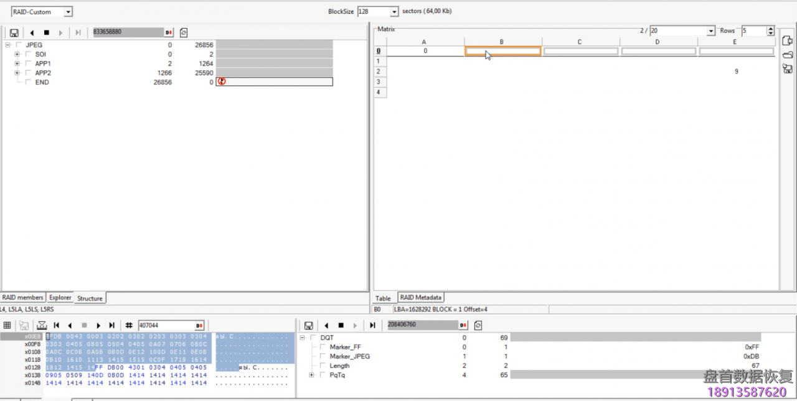
Task: Jump to the first record in the hex viewer
Action: [56, 325]
